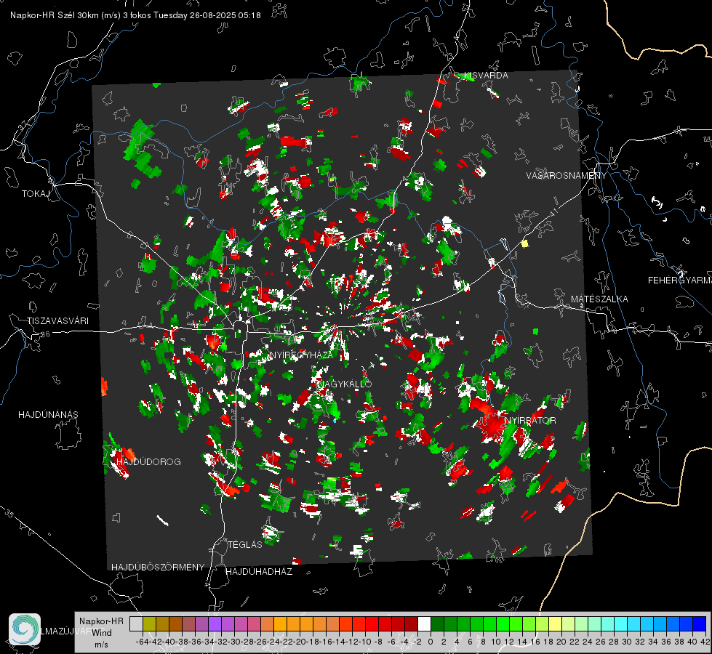Click the yellow echo spot east of the radar
Image resolution: width=712 pixels, height=654 pixels.
525,243
